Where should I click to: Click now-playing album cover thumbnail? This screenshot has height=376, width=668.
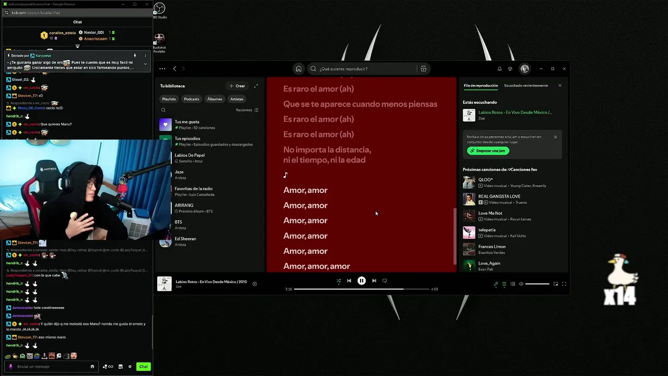(x=164, y=284)
